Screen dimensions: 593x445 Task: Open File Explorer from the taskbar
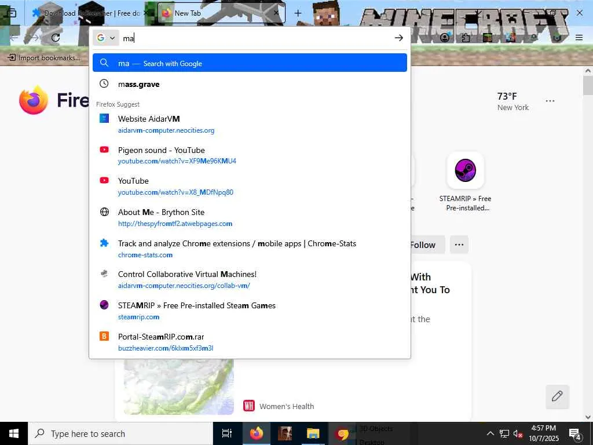point(313,433)
